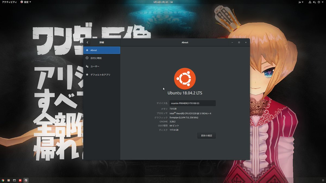326x183 pixels.
Task: Click the processor value Intel Xeon E31220
Action: tap(190, 113)
